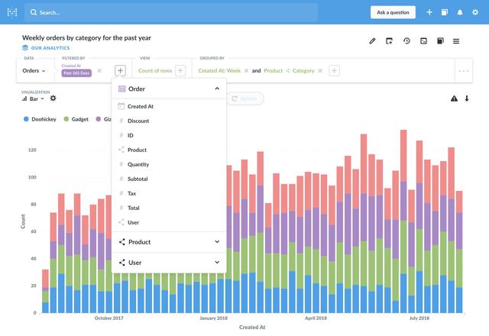Toggle Doohickey legend series
This screenshot has width=489, height=336.
pyautogui.click(x=40, y=119)
